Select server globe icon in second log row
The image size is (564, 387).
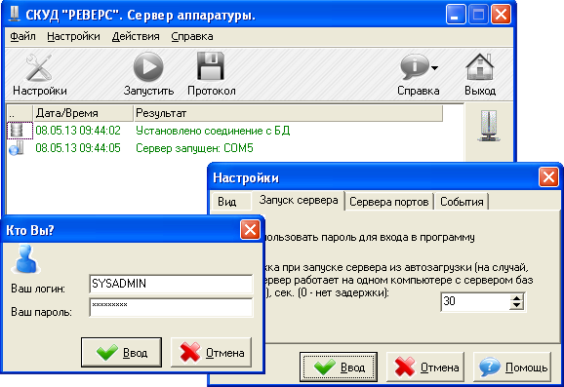pyautogui.click(x=17, y=148)
